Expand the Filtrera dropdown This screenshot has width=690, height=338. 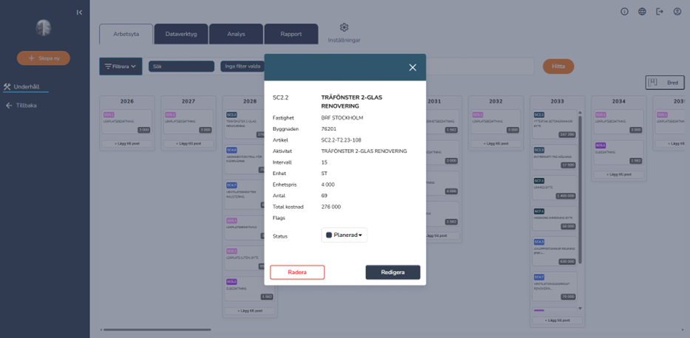tap(121, 66)
